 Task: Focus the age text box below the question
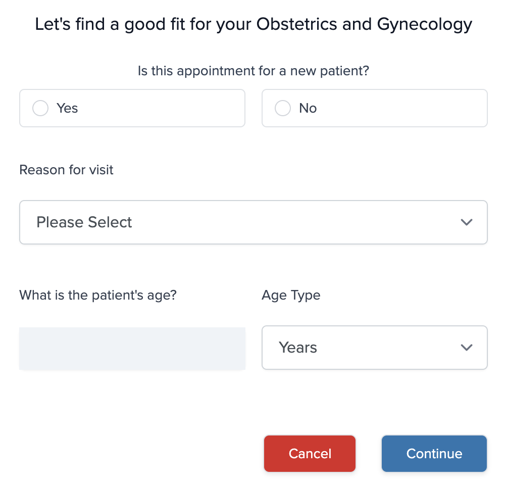pyautogui.click(x=132, y=348)
